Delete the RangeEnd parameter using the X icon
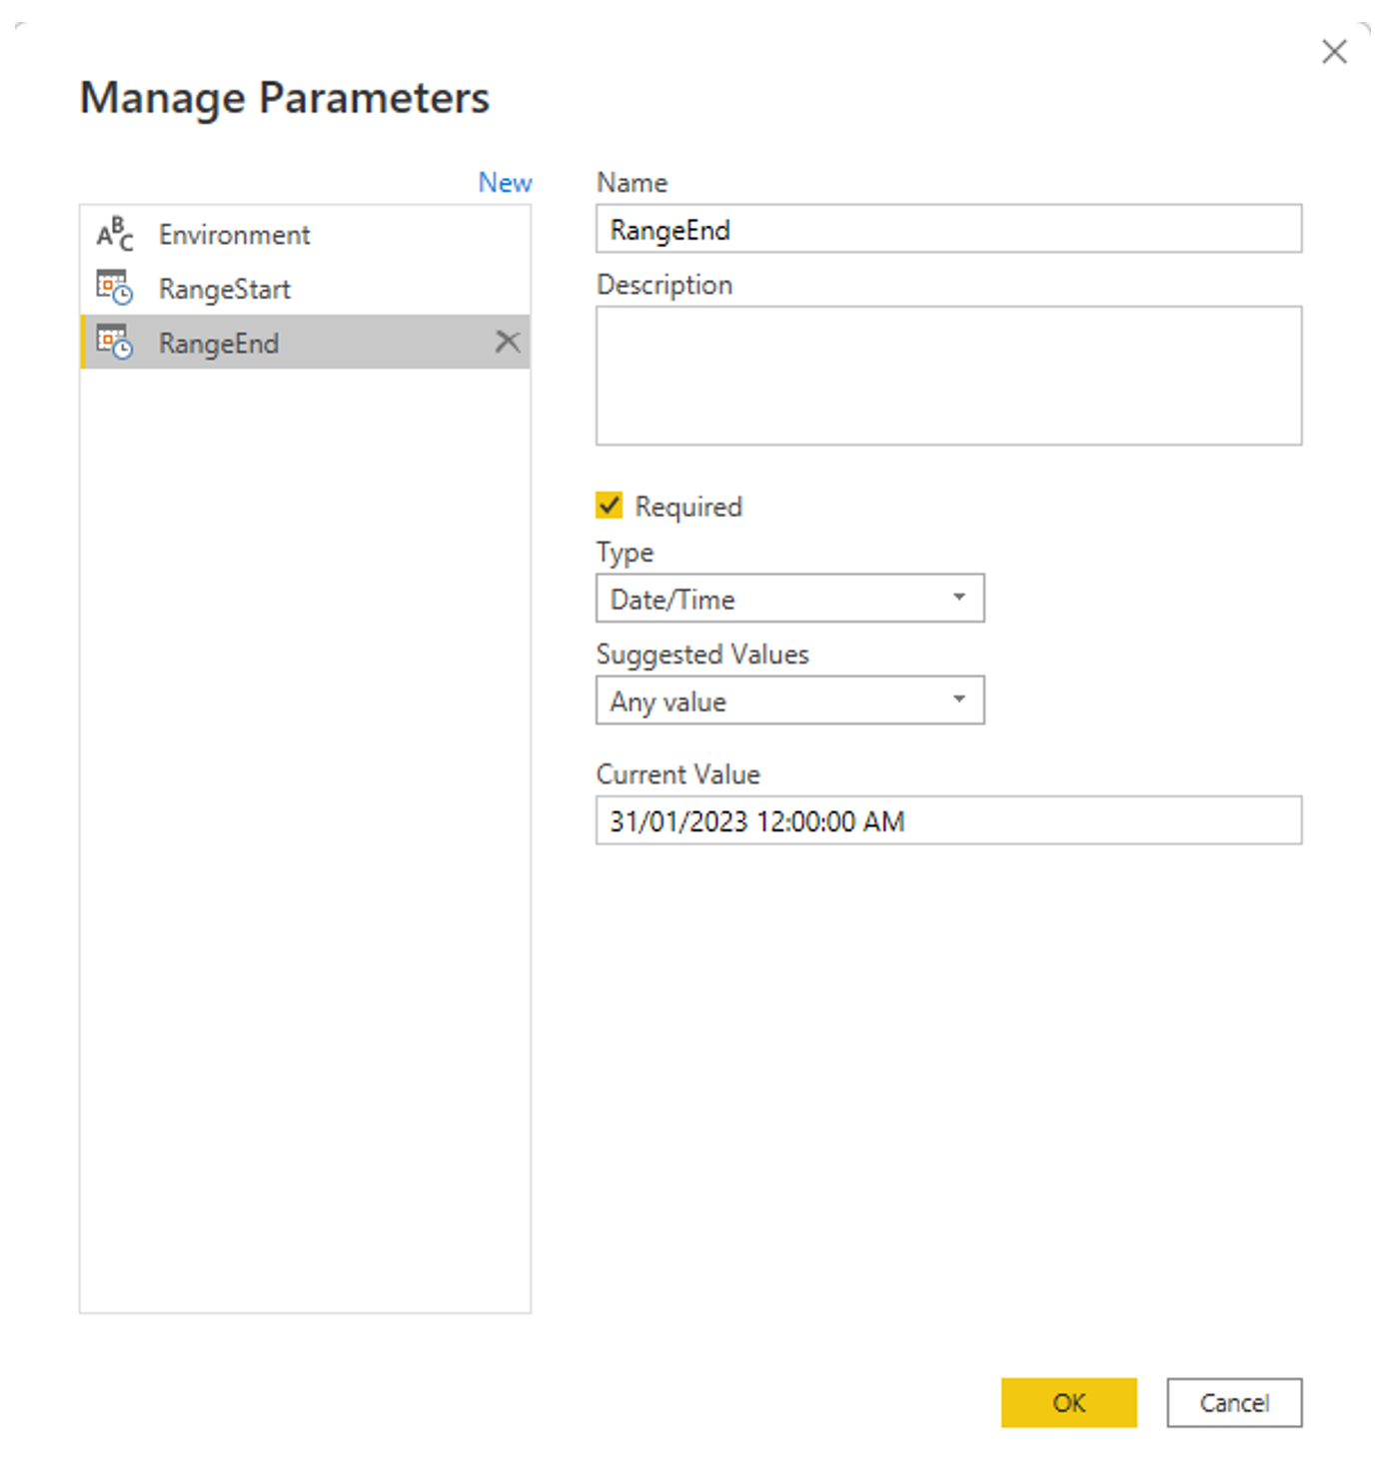This screenshot has width=1383, height=1467. 509,341
